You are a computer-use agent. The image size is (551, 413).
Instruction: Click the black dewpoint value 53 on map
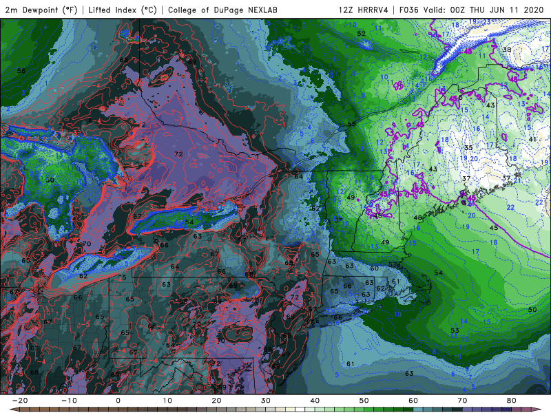pyautogui.click(x=455, y=330)
